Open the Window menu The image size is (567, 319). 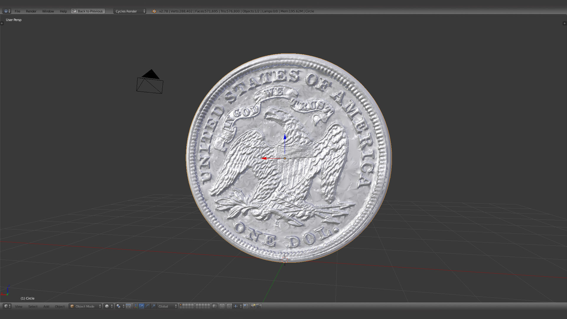click(x=48, y=11)
